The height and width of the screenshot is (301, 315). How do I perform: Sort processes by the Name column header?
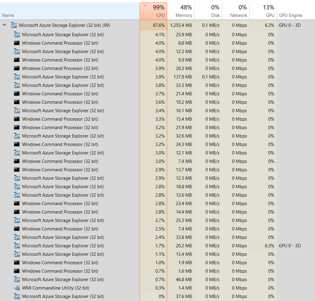point(70,11)
